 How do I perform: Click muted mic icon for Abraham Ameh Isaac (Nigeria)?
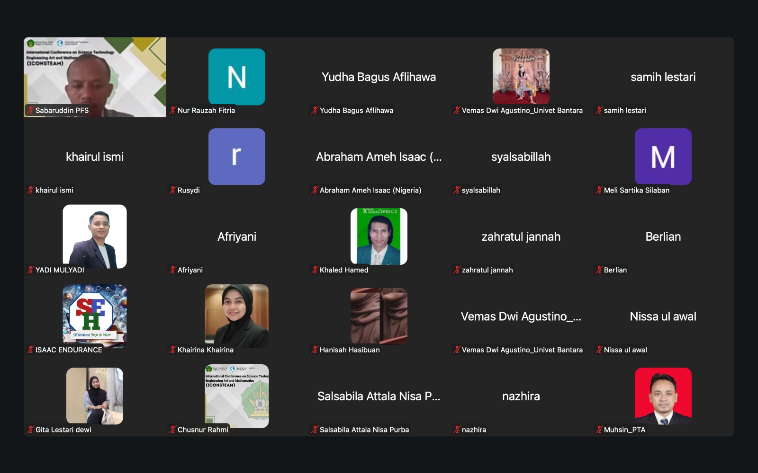pos(315,190)
